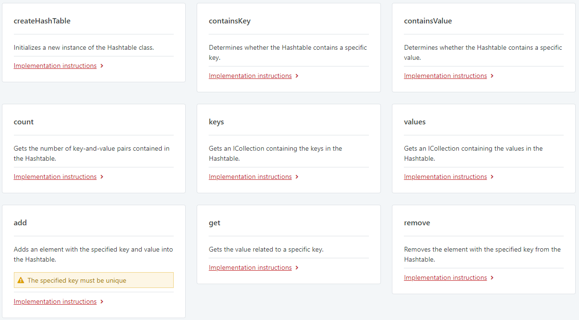Click the chevron icon on the containsValue card

point(492,76)
